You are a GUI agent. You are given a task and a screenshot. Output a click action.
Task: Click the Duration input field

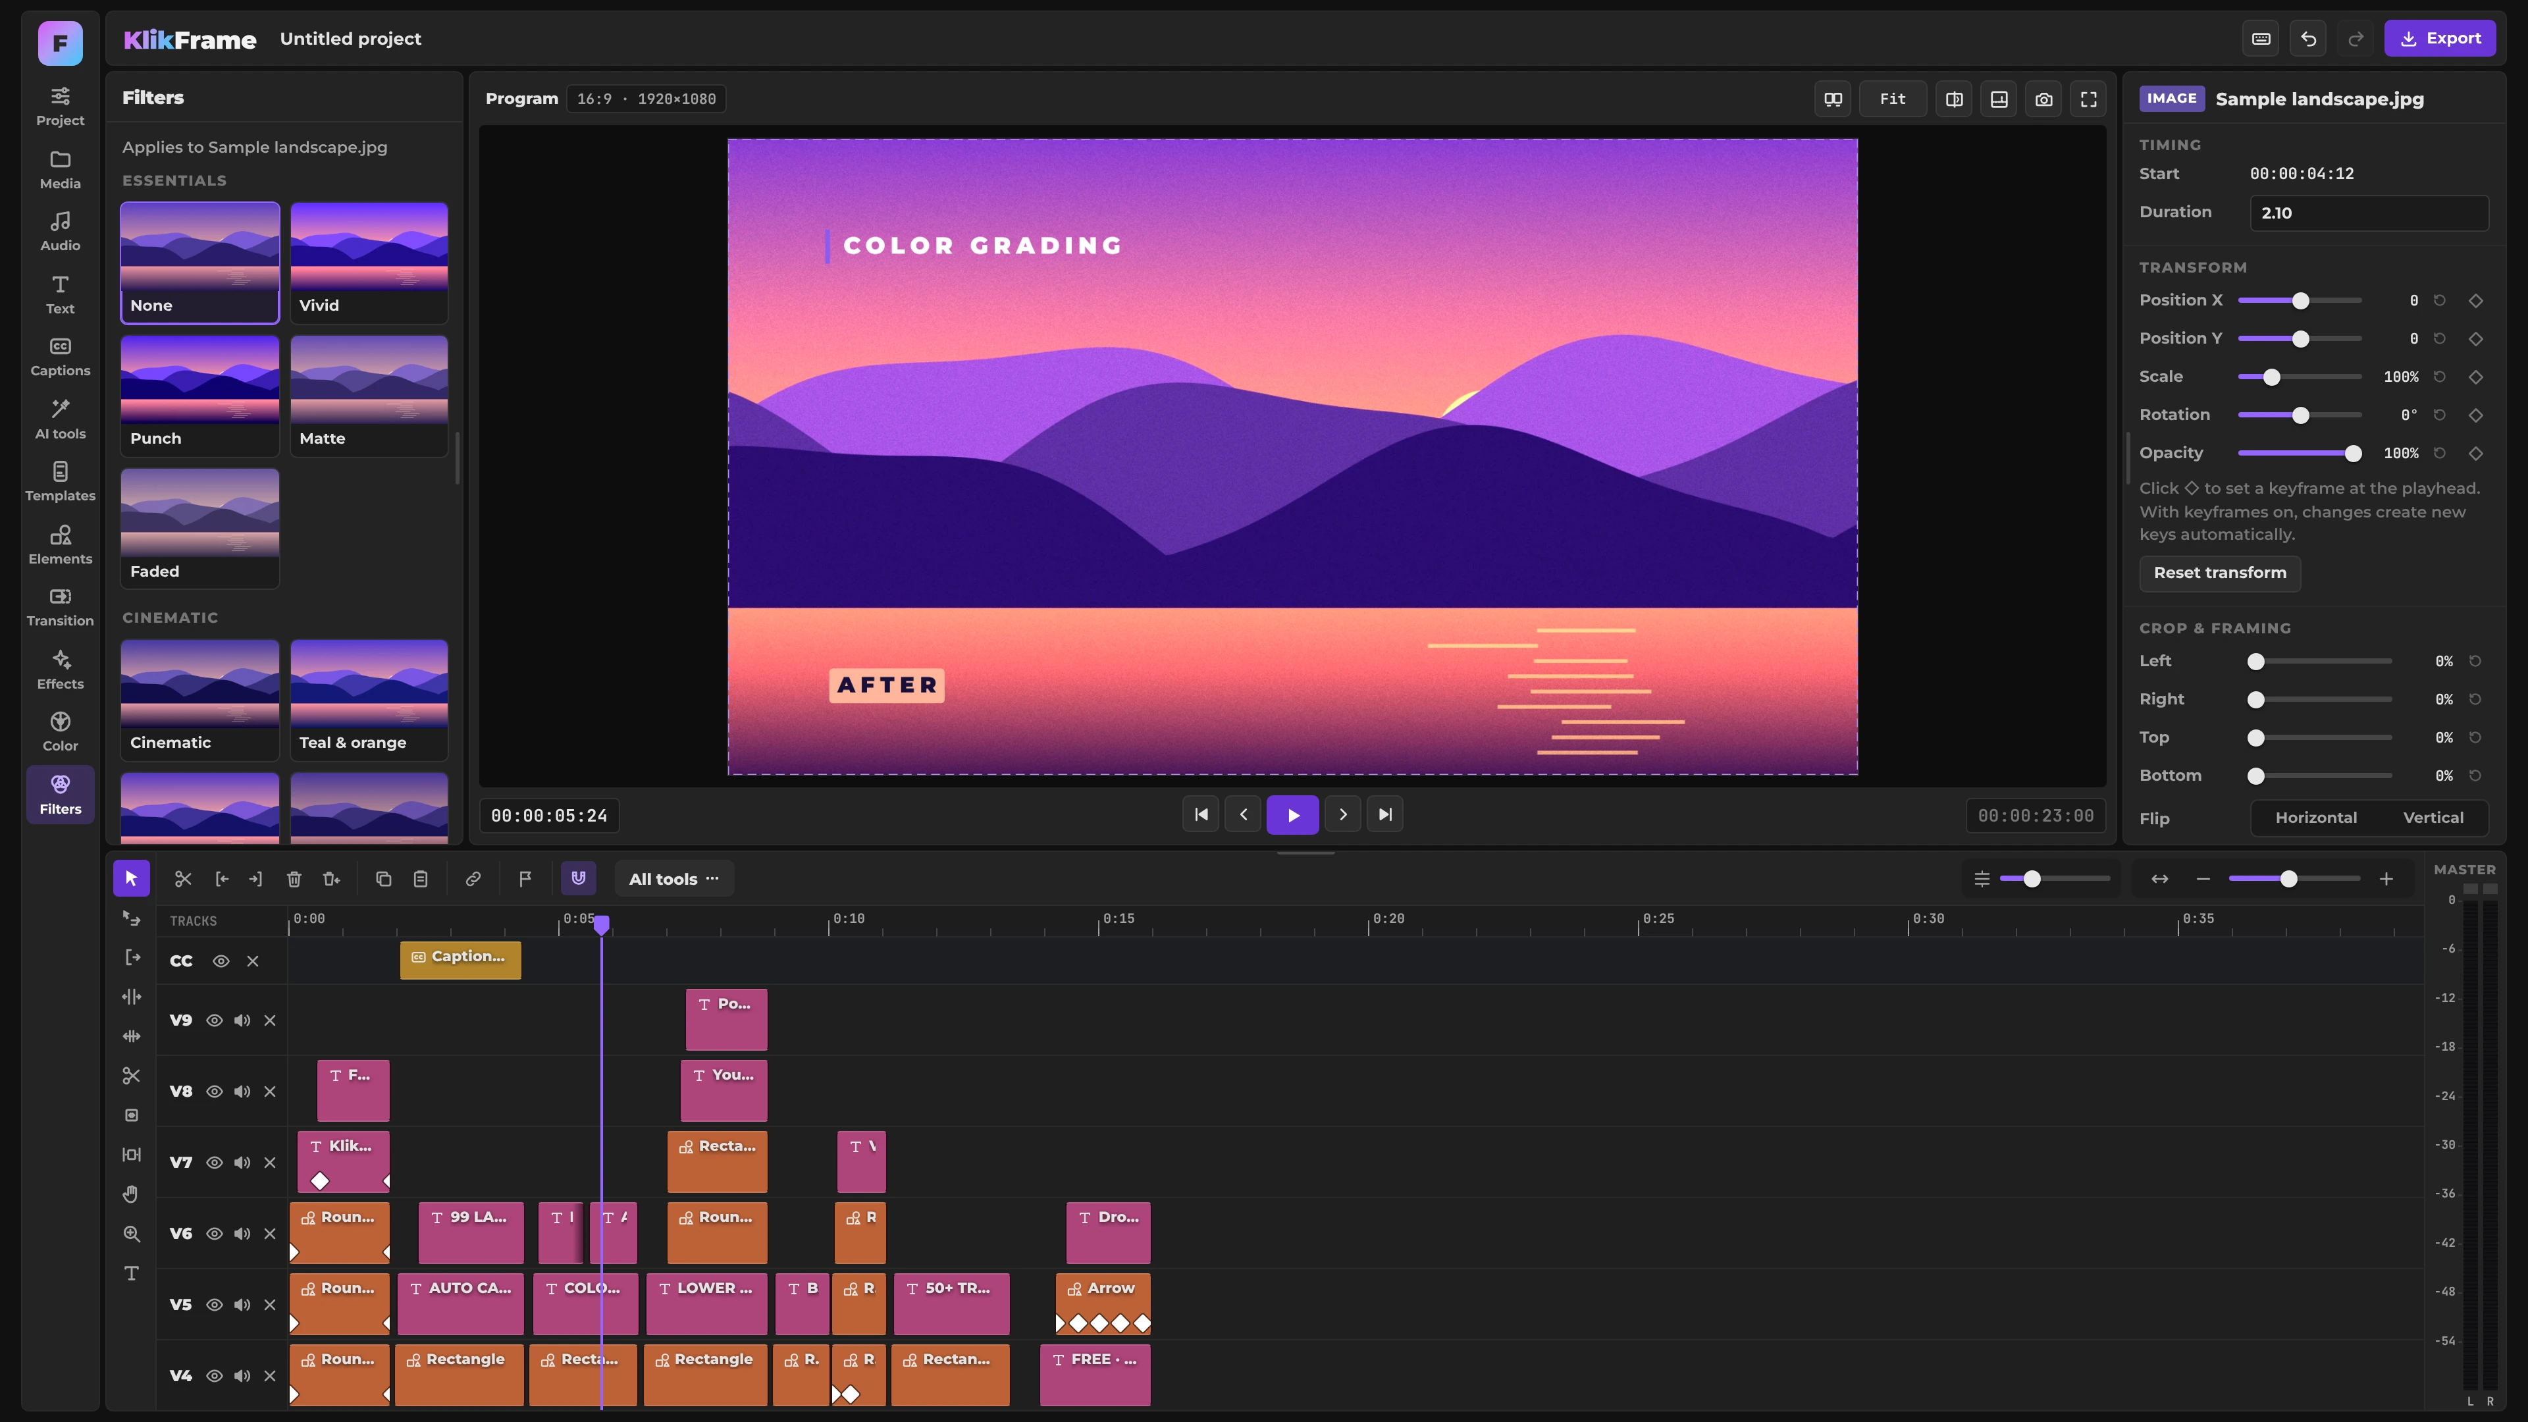pyautogui.click(x=2369, y=213)
